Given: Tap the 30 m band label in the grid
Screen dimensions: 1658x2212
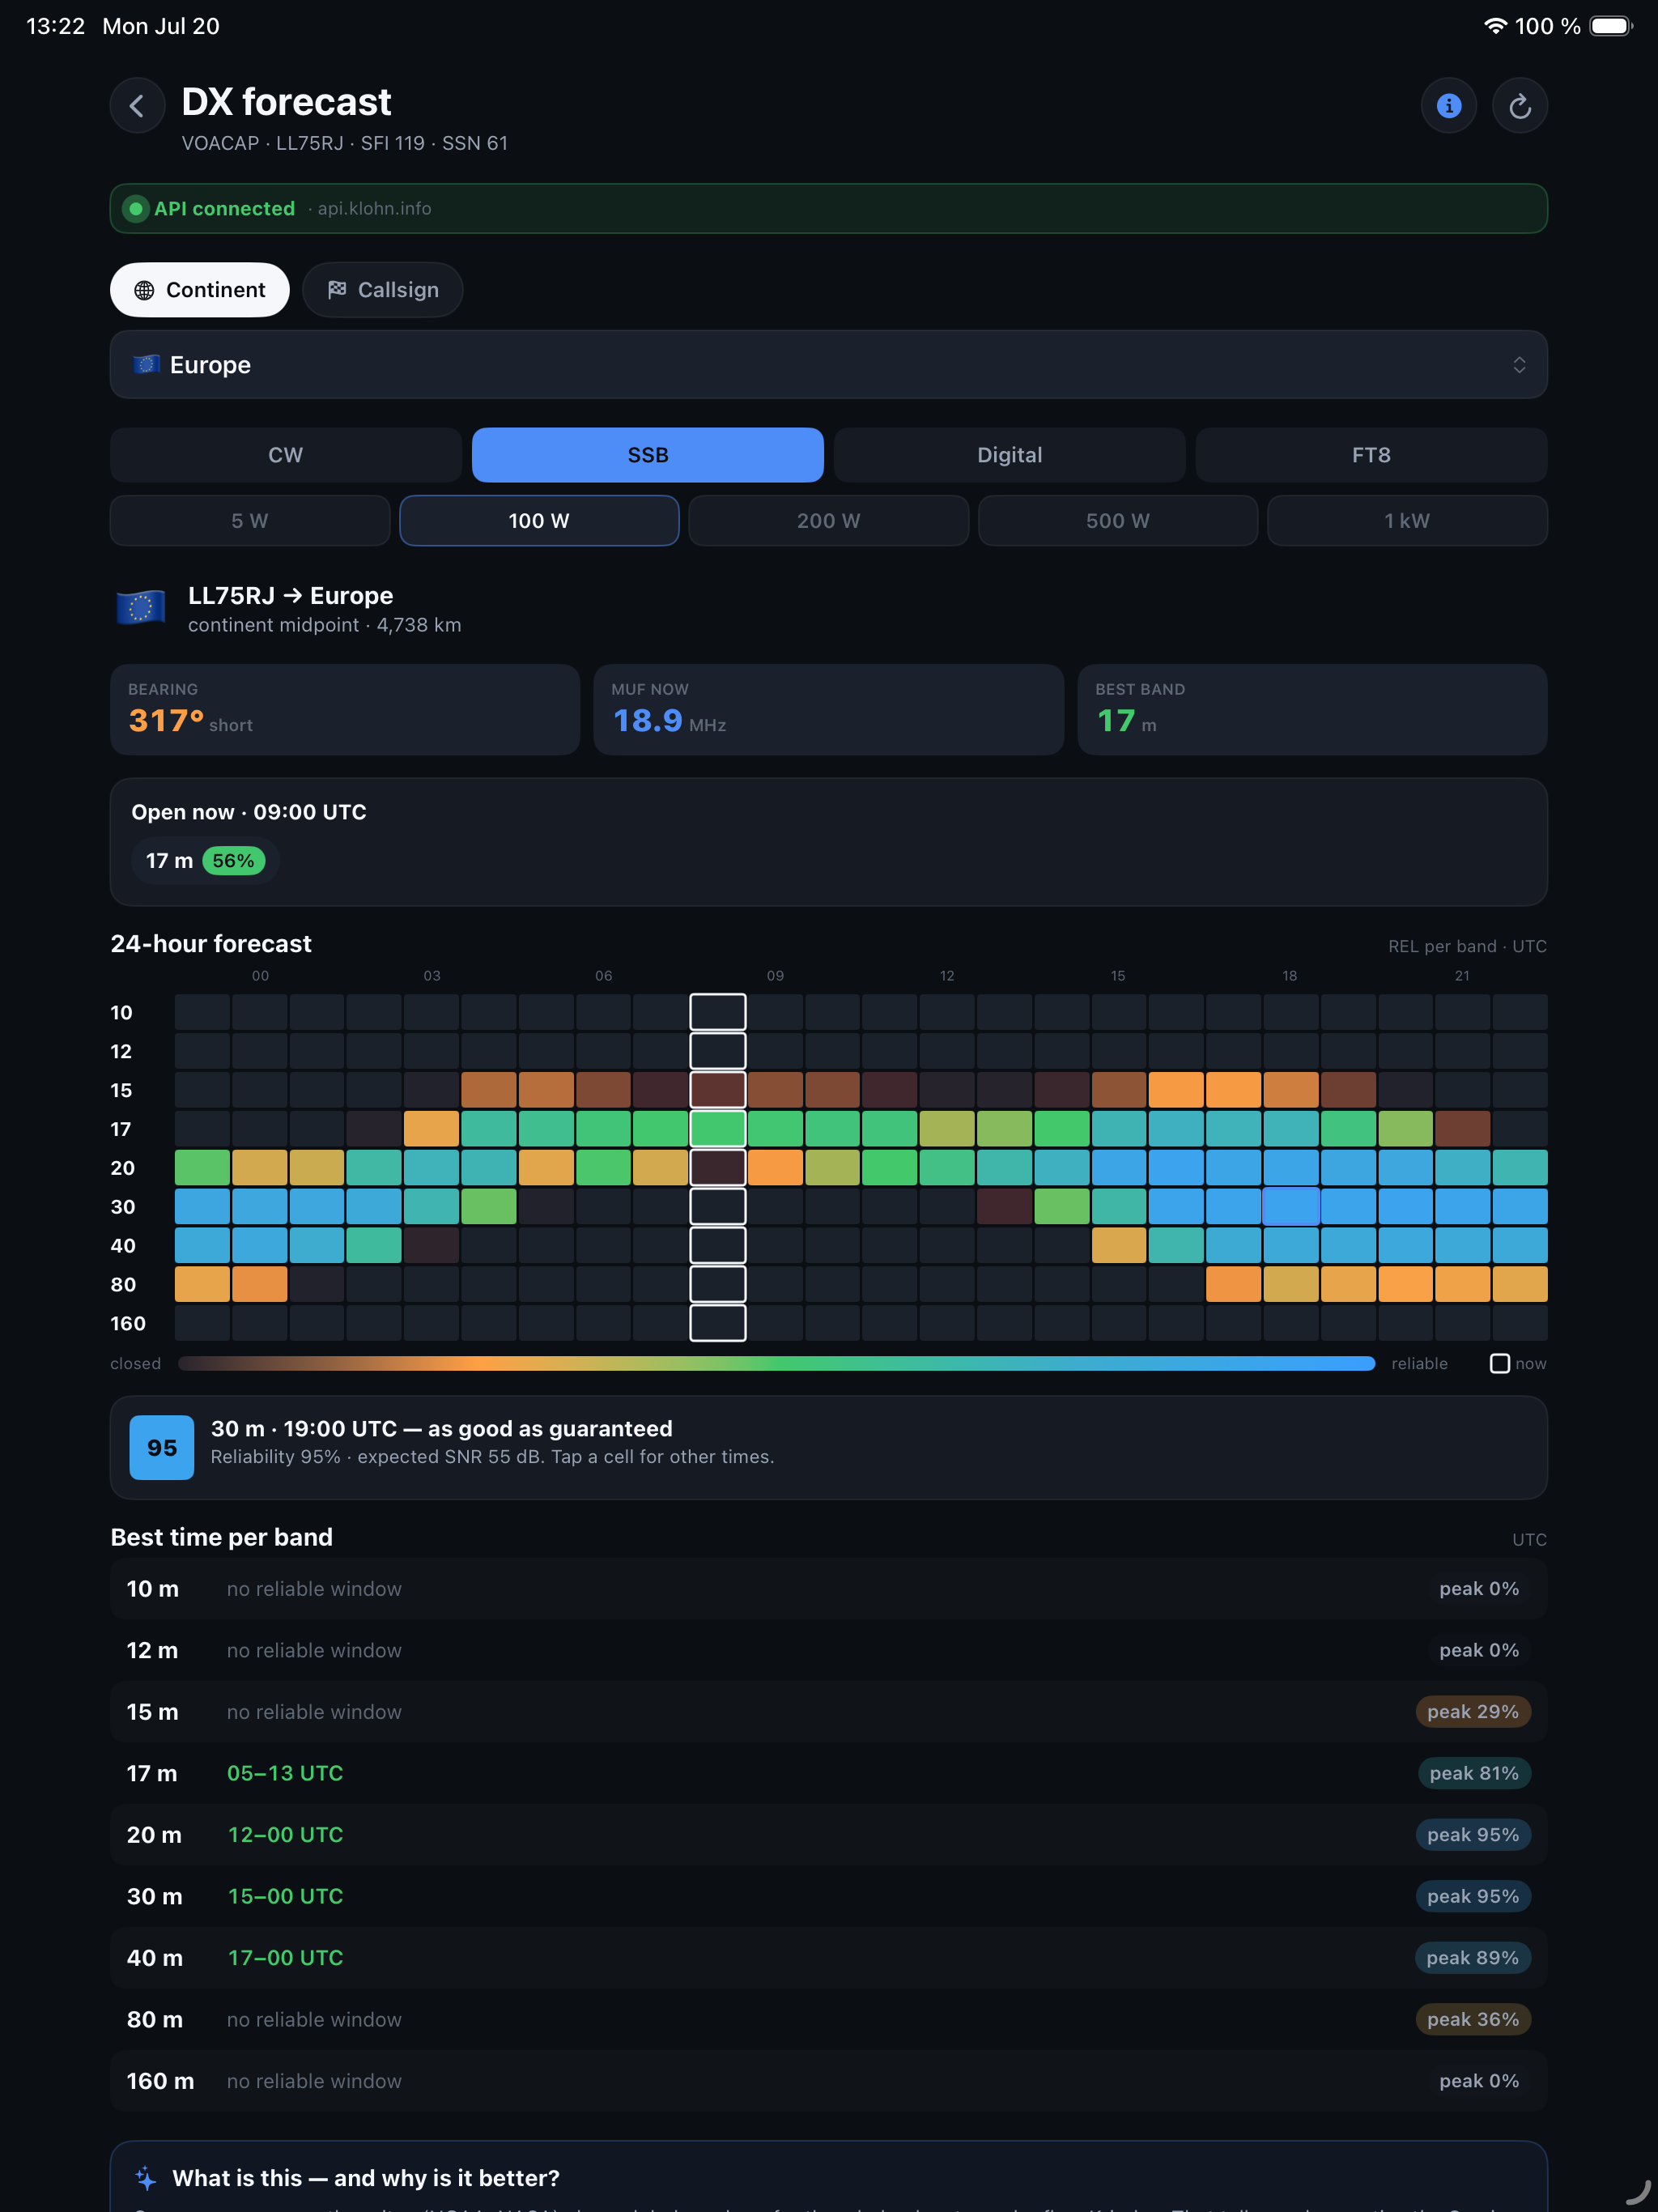Looking at the screenshot, I should [123, 1207].
